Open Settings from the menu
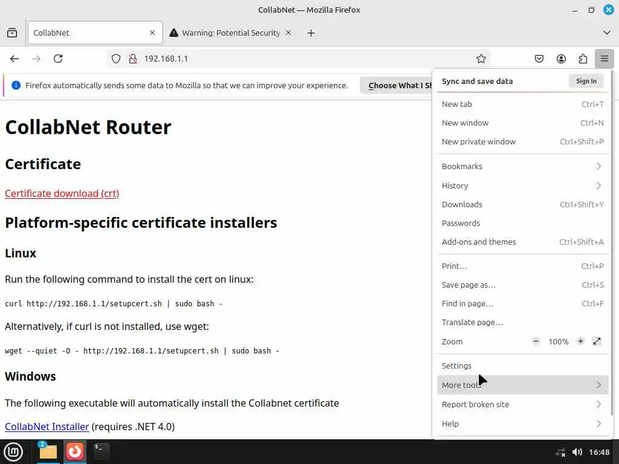 point(523,366)
